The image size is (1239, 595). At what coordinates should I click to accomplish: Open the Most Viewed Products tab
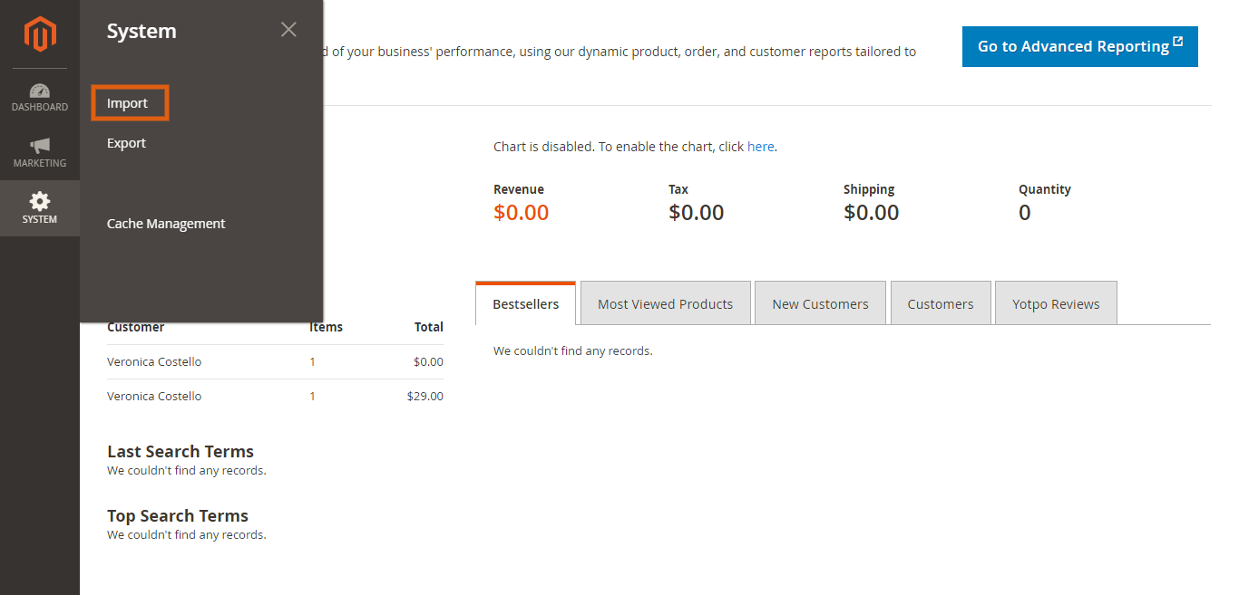tap(665, 304)
